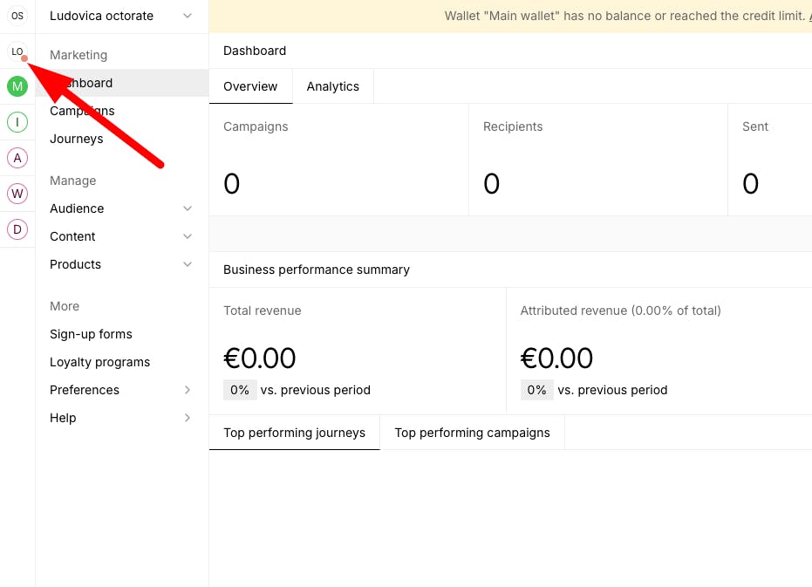Open Journeys from the Marketing menu
This screenshot has width=812, height=587.
[x=77, y=139]
